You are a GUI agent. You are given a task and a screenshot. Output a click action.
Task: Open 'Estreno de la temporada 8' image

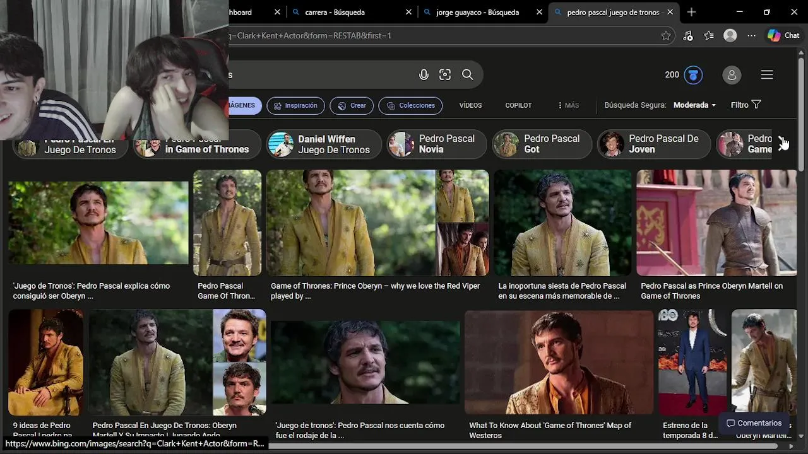click(x=692, y=362)
